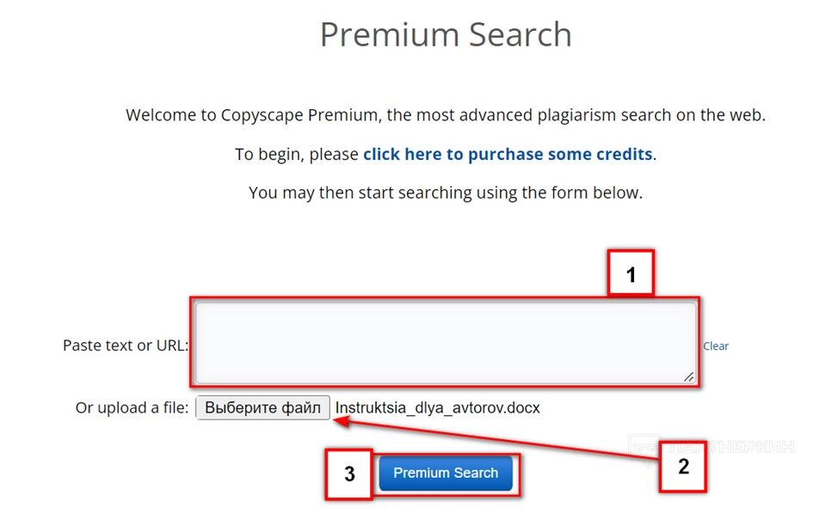Click the Premium Search page heading
This screenshot has height=513, width=838.
coord(446,35)
